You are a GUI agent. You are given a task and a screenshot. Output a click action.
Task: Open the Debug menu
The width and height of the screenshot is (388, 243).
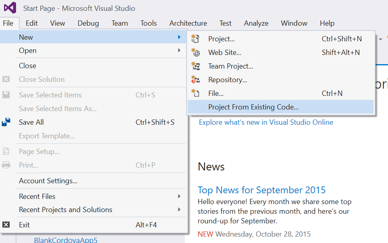pyautogui.click(x=88, y=23)
